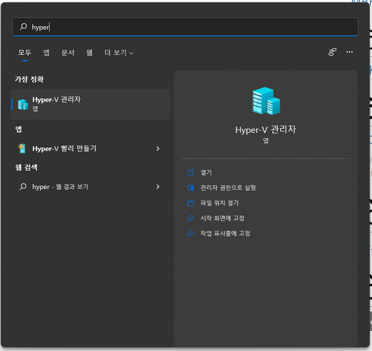Click the 웹 검색 section heading
Screen dimensions: 372x351
[26, 168]
